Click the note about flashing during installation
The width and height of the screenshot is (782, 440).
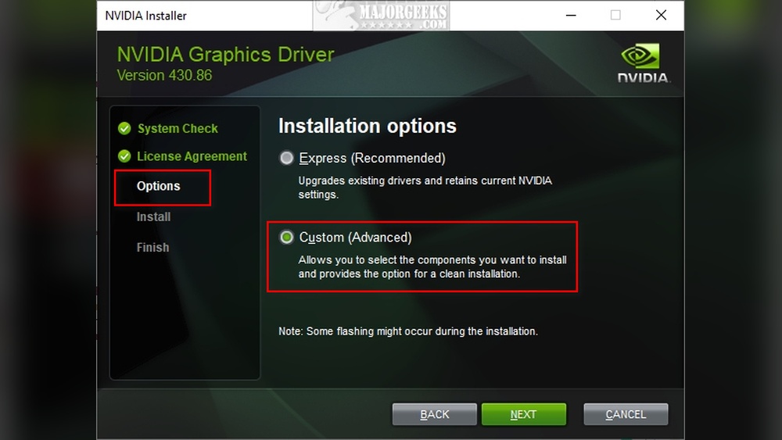click(x=408, y=331)
